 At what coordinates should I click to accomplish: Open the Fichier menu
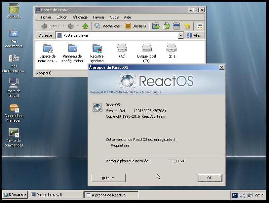tap(46, 17)
